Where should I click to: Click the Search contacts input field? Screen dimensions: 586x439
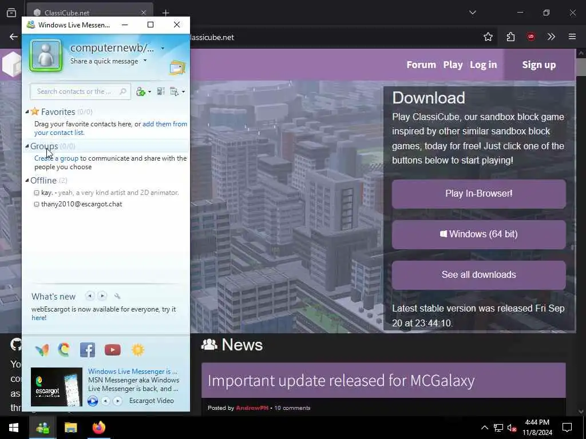point(80,91)
